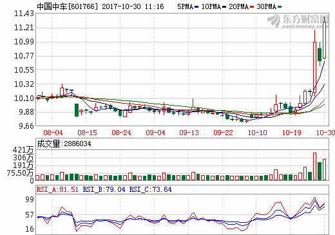
Task: Click the 10.10 price axis label
Action: coord(24,99)
